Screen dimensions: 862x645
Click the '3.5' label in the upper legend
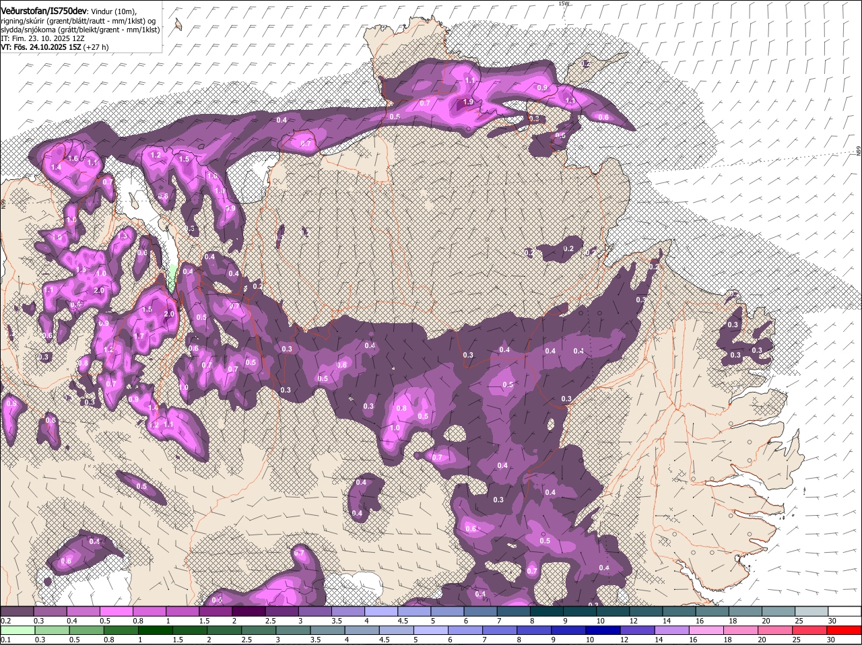coord(336,621)
